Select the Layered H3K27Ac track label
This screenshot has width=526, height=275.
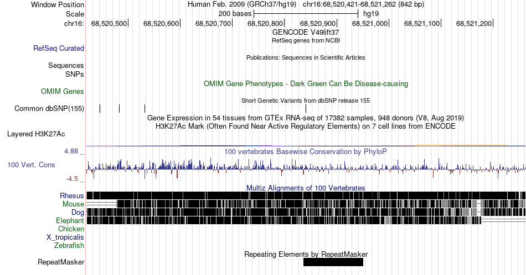pyautogui.click(x=36, y=134)
